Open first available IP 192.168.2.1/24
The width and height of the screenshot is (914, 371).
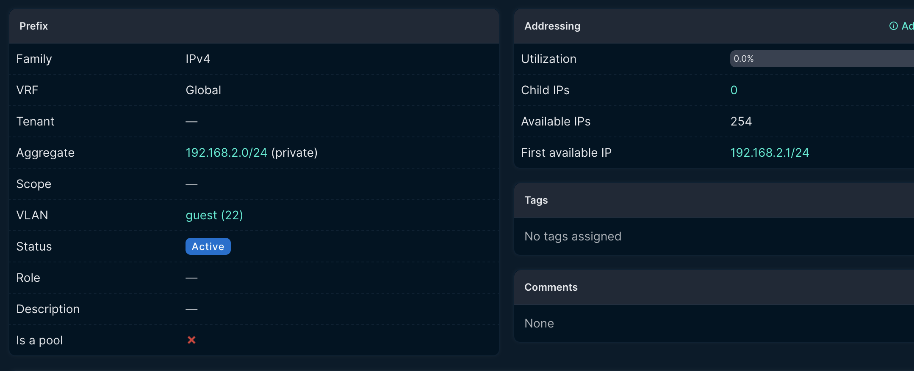(769, 153)
